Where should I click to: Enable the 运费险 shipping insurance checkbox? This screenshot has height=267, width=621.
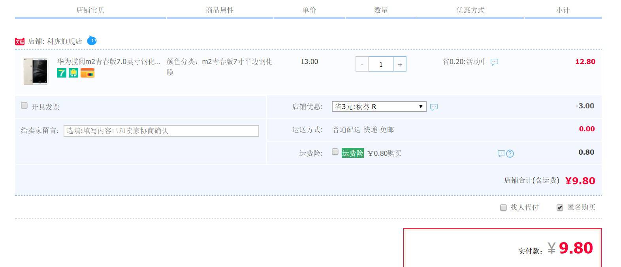coord(335,152)
